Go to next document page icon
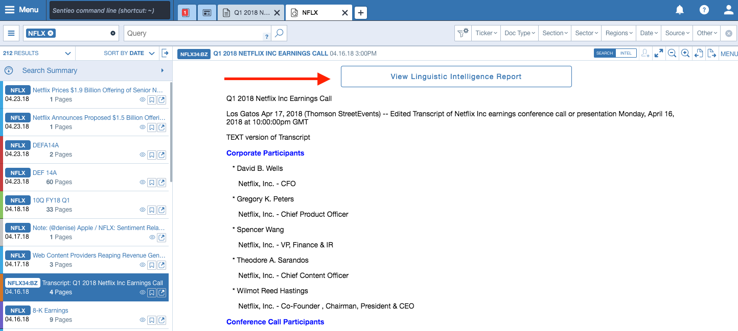 [x=711, y=53]
